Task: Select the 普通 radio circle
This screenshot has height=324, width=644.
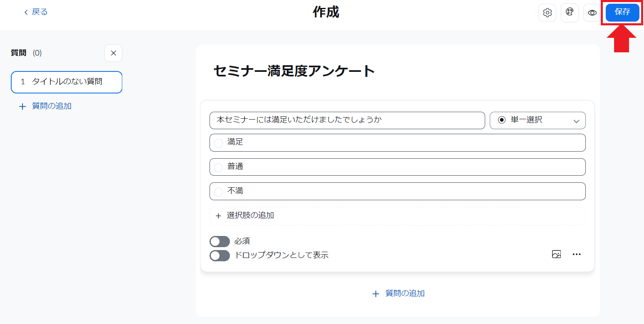Action: pos(218,167)
